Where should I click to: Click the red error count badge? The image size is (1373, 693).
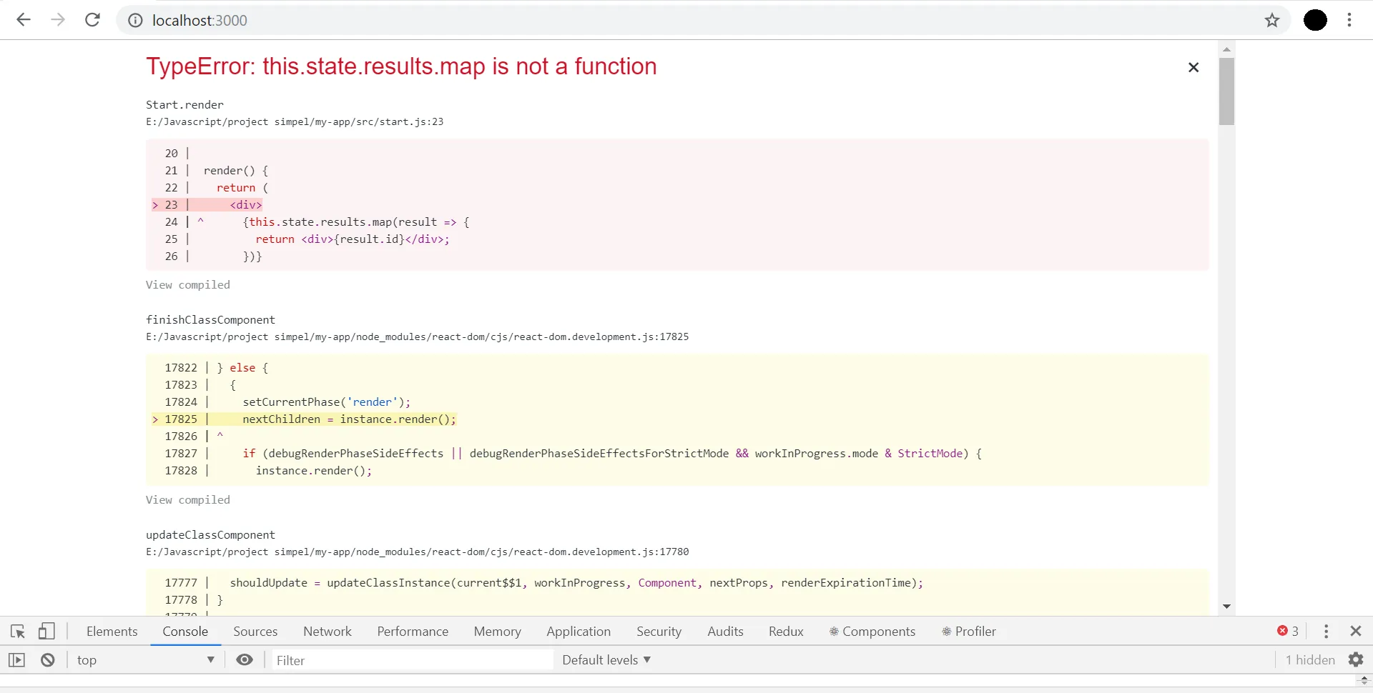(1288, 631)
